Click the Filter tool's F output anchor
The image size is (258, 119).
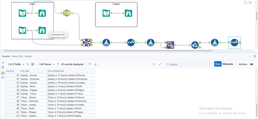pyautogui.click(x=200, y=47)
